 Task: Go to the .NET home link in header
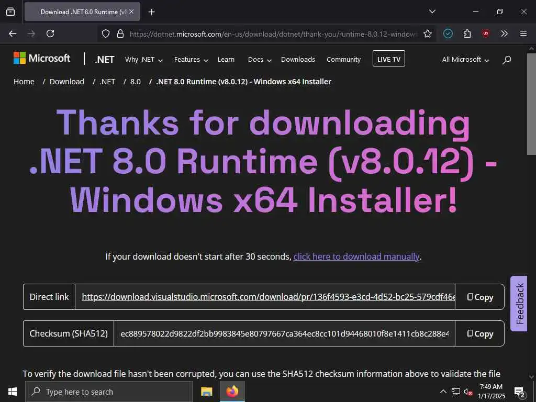coord(105,60)
